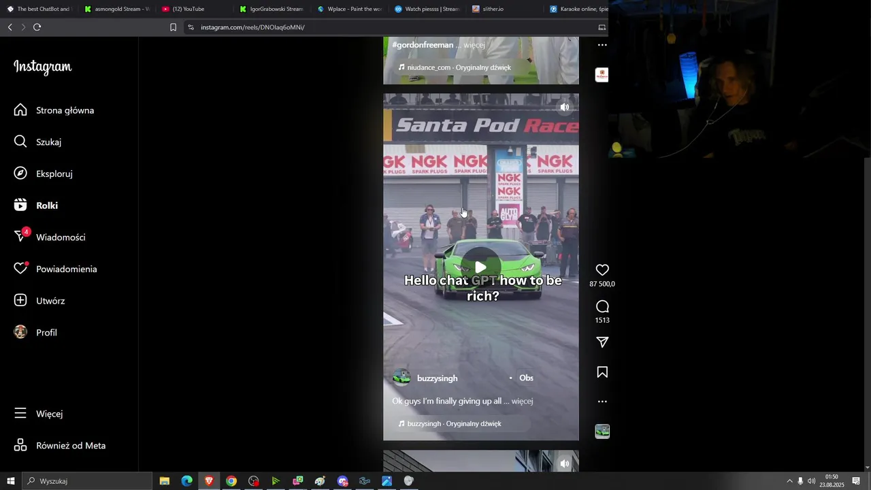
Task: Click the buzzysingh audio cover thumbnail
Action: [602, 431]
